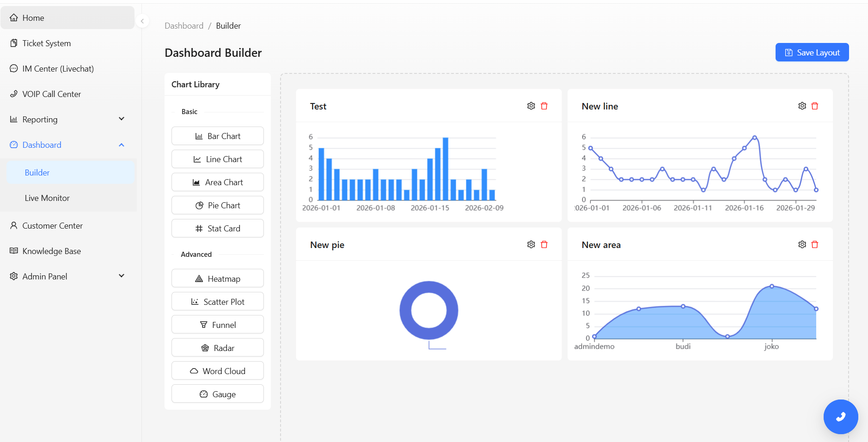Expand the Reporting menu
The image size is (868, 442).
[67, 119]
